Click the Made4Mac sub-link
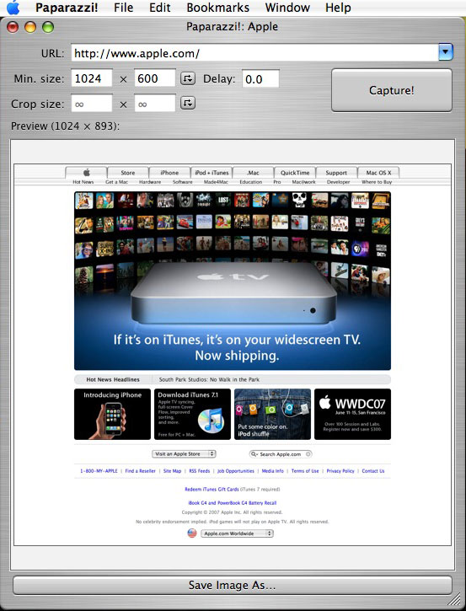The image size is (466, 611). [216, 182]
